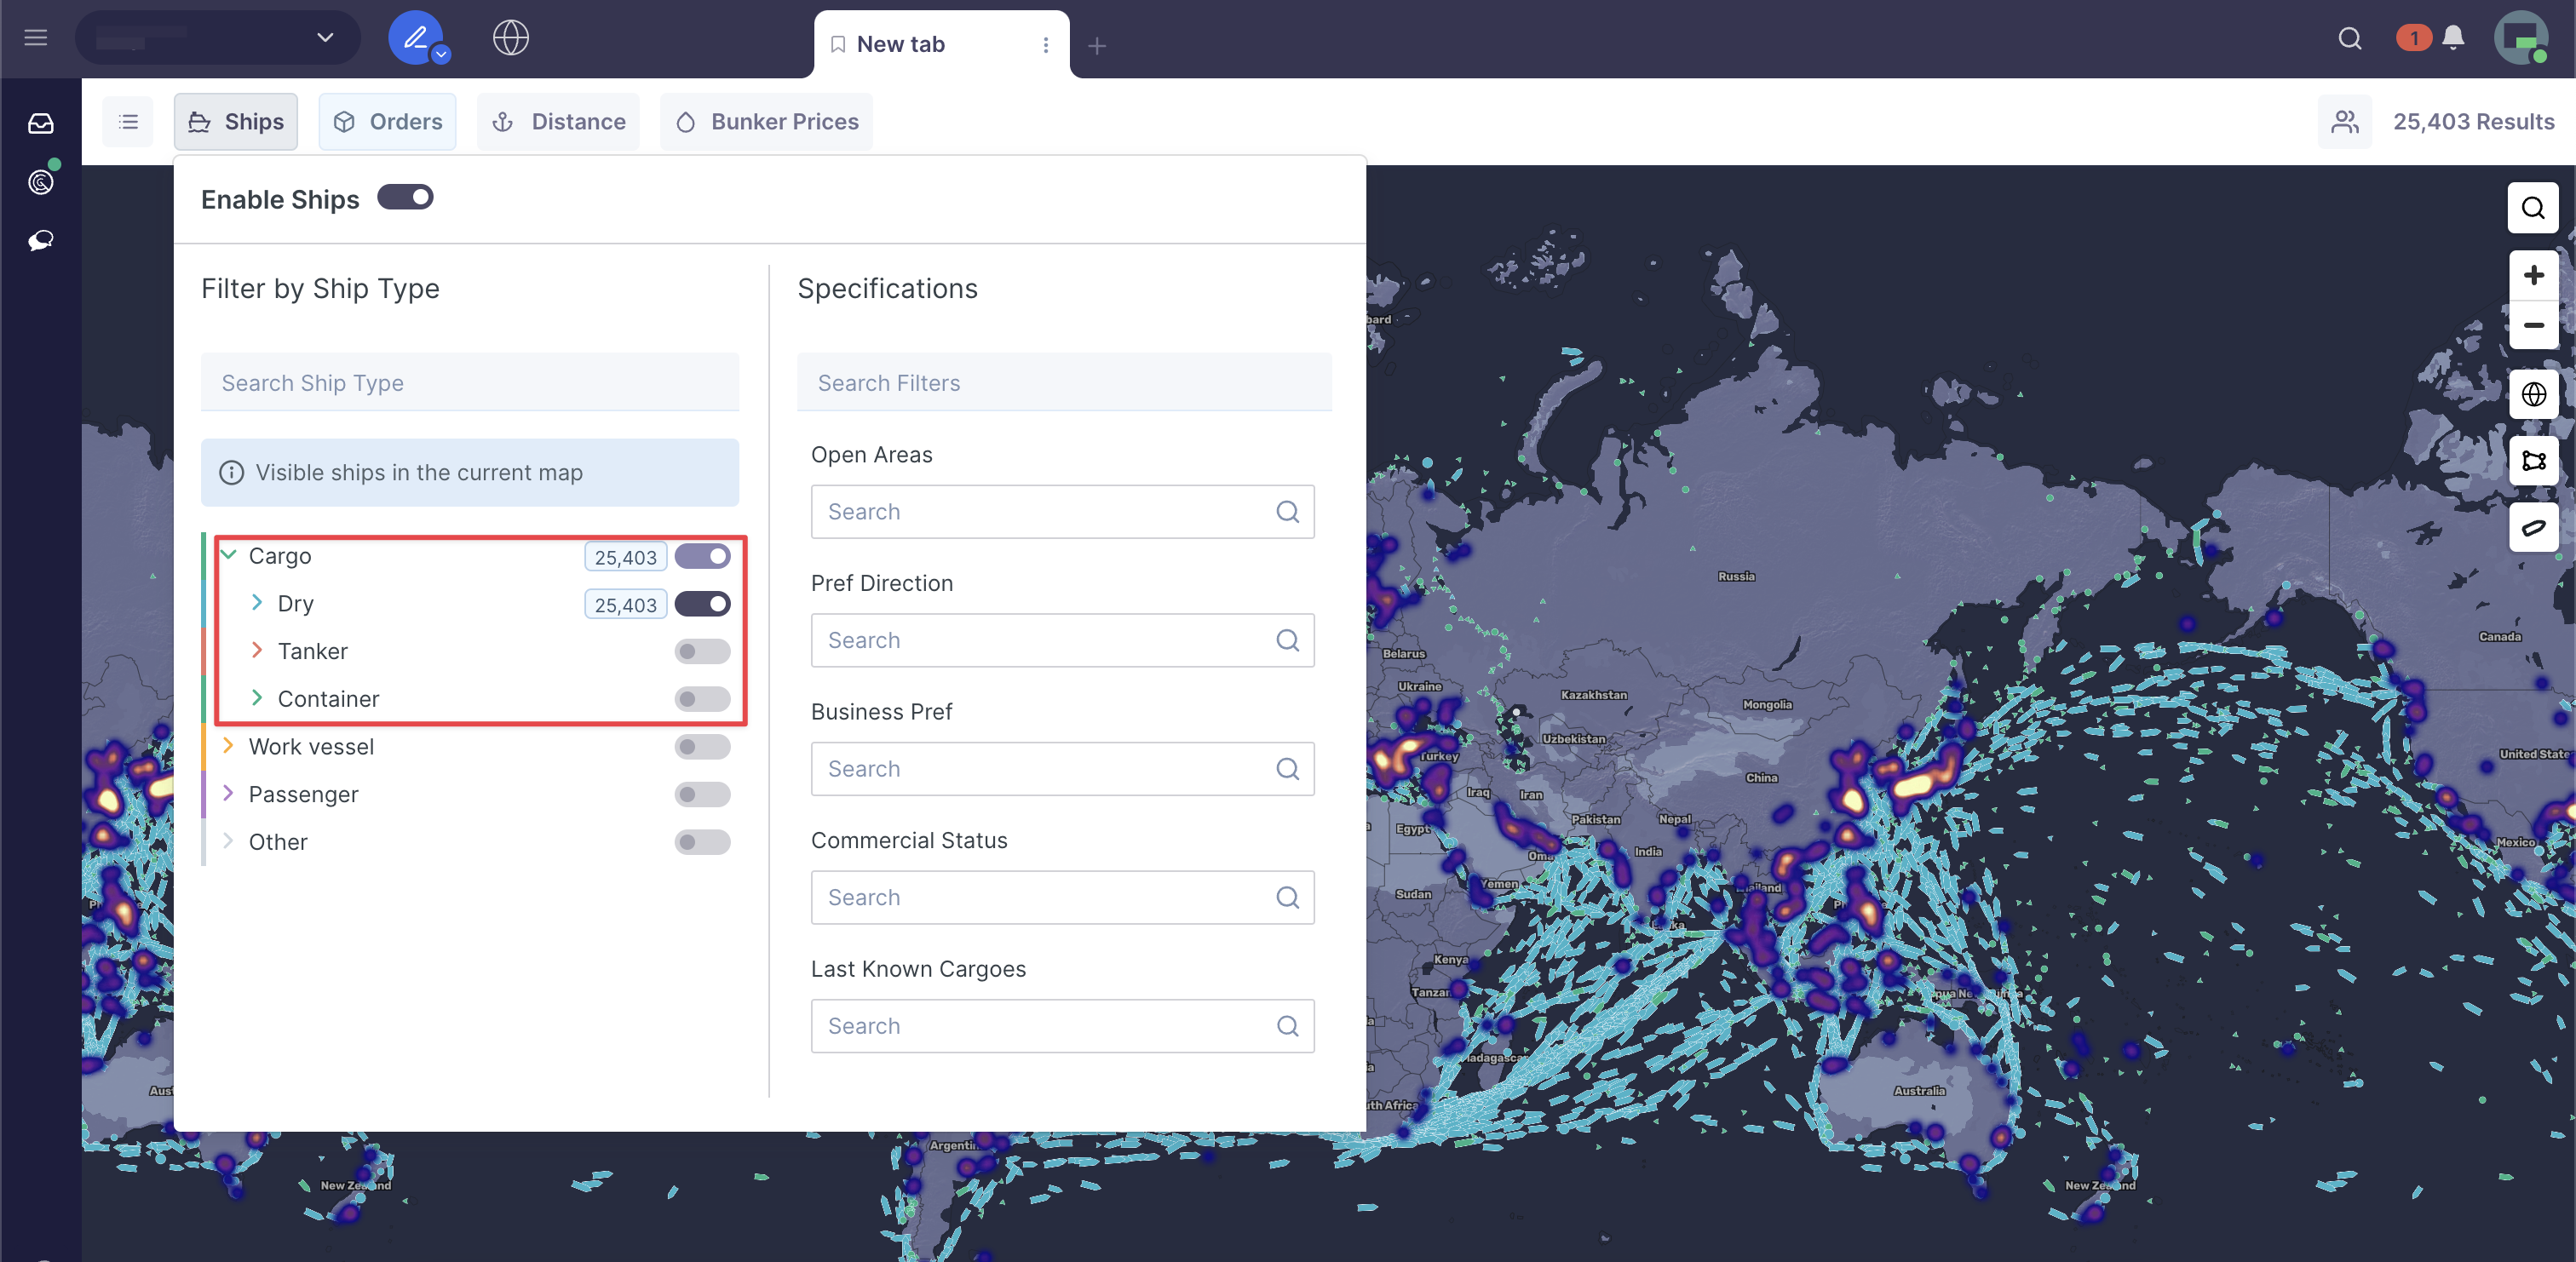Click the notification bell icon
The height and width of the screenshot is (1262, 2576).
[2452, 38]
